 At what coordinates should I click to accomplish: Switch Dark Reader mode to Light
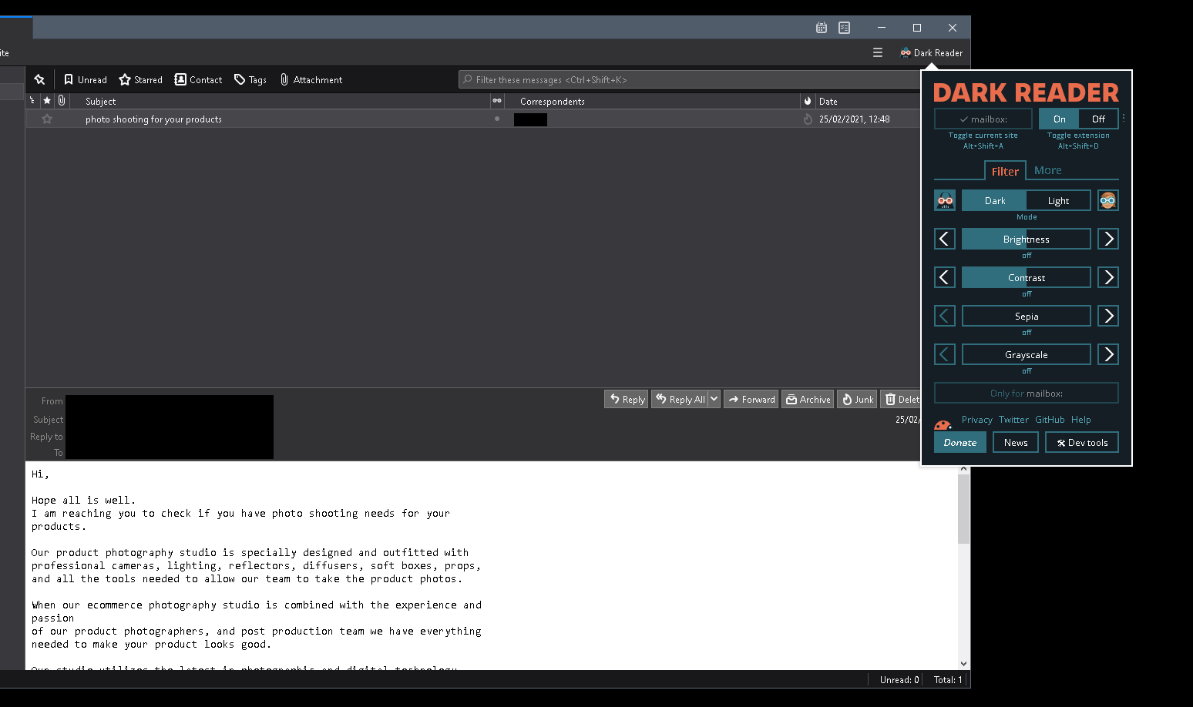[x=1057, y=200]
